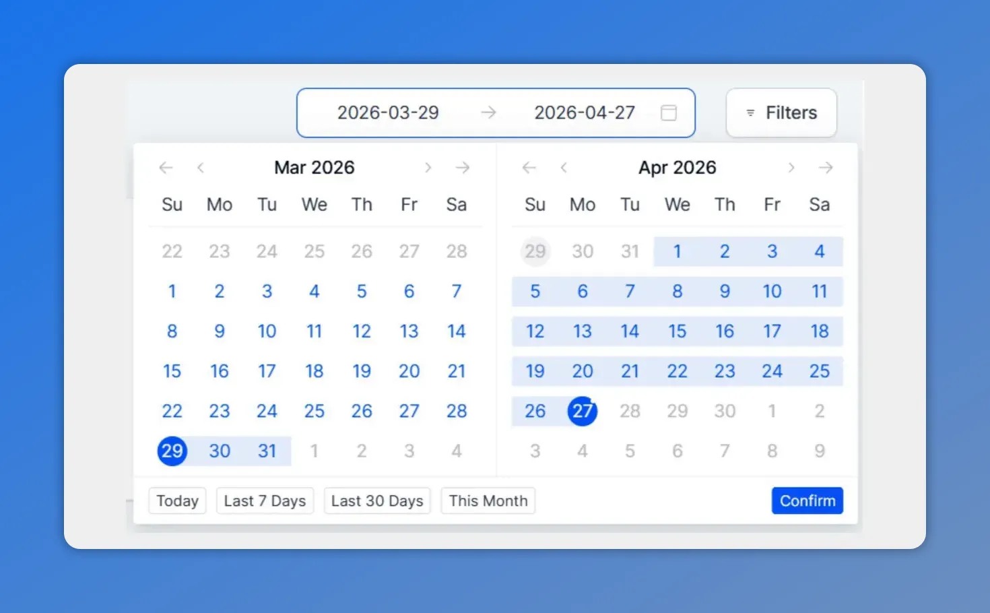Image resolution: width=990 pixels, height=613 pixels.
Task: Expand month selection via Mar 2026 header
Action: click(x=314, y=167)
